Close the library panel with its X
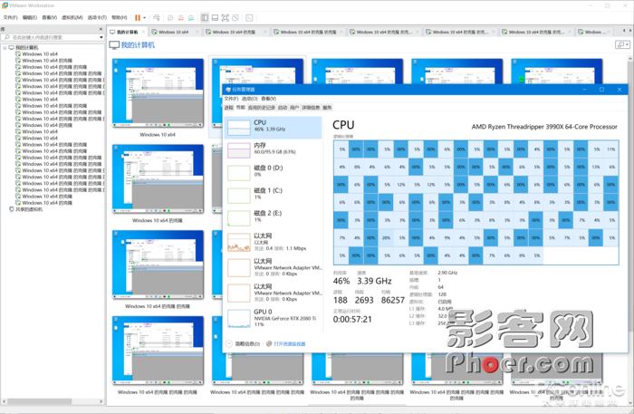Screen dimensions: 634x414 (101, 29)
